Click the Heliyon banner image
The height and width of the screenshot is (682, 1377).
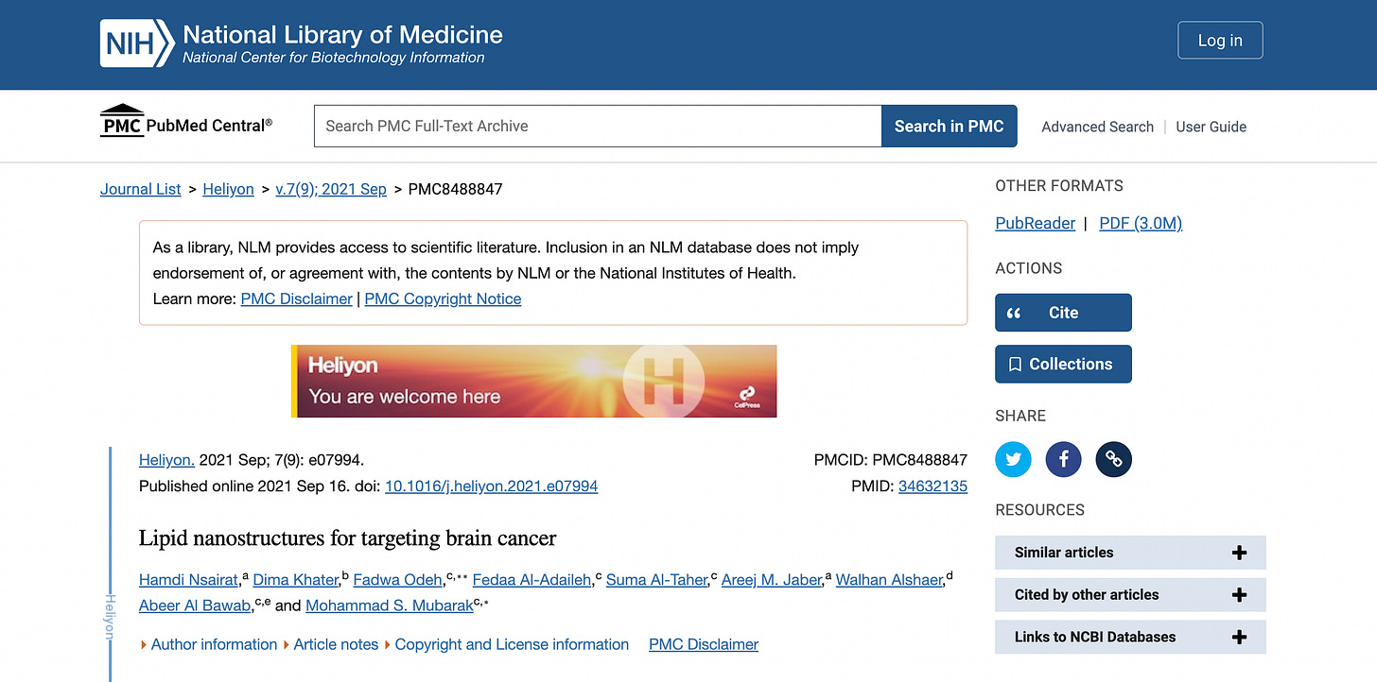coord(533,381)
